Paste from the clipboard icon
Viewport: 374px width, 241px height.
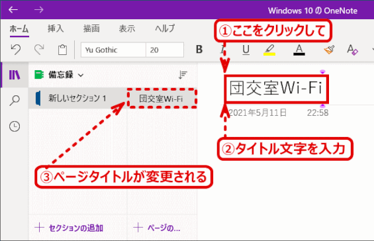coord(62,50)
